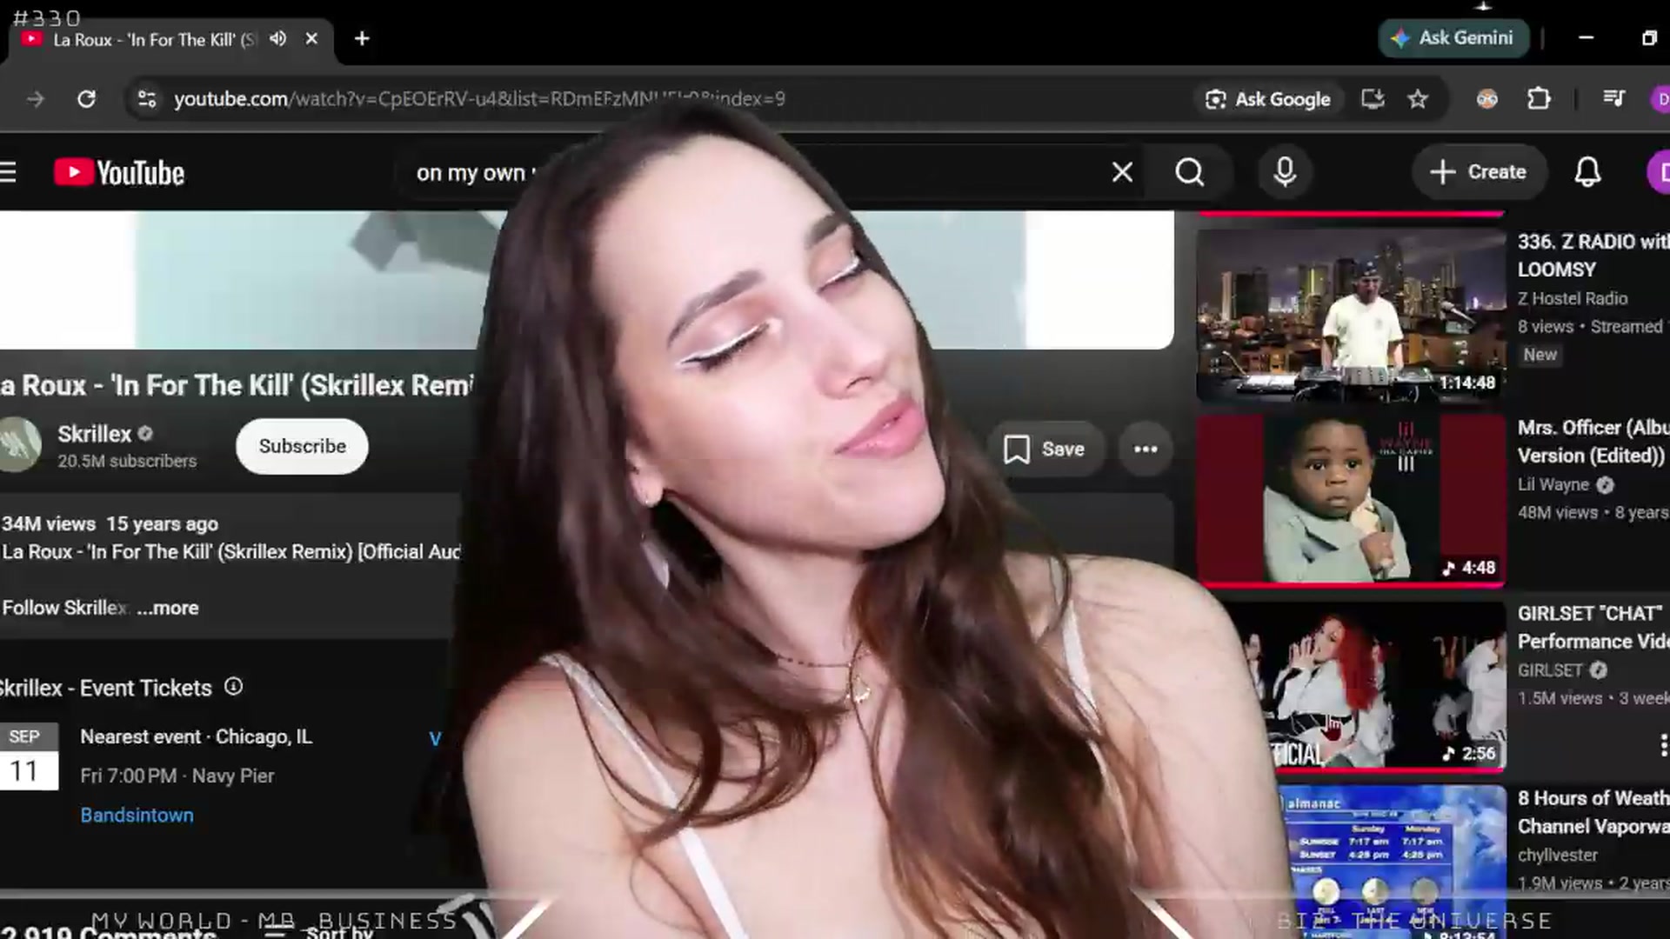This screenshot has width=1670, height=939.
Task: Open the Bandsintown link
Action: click(x=137, y=816)
